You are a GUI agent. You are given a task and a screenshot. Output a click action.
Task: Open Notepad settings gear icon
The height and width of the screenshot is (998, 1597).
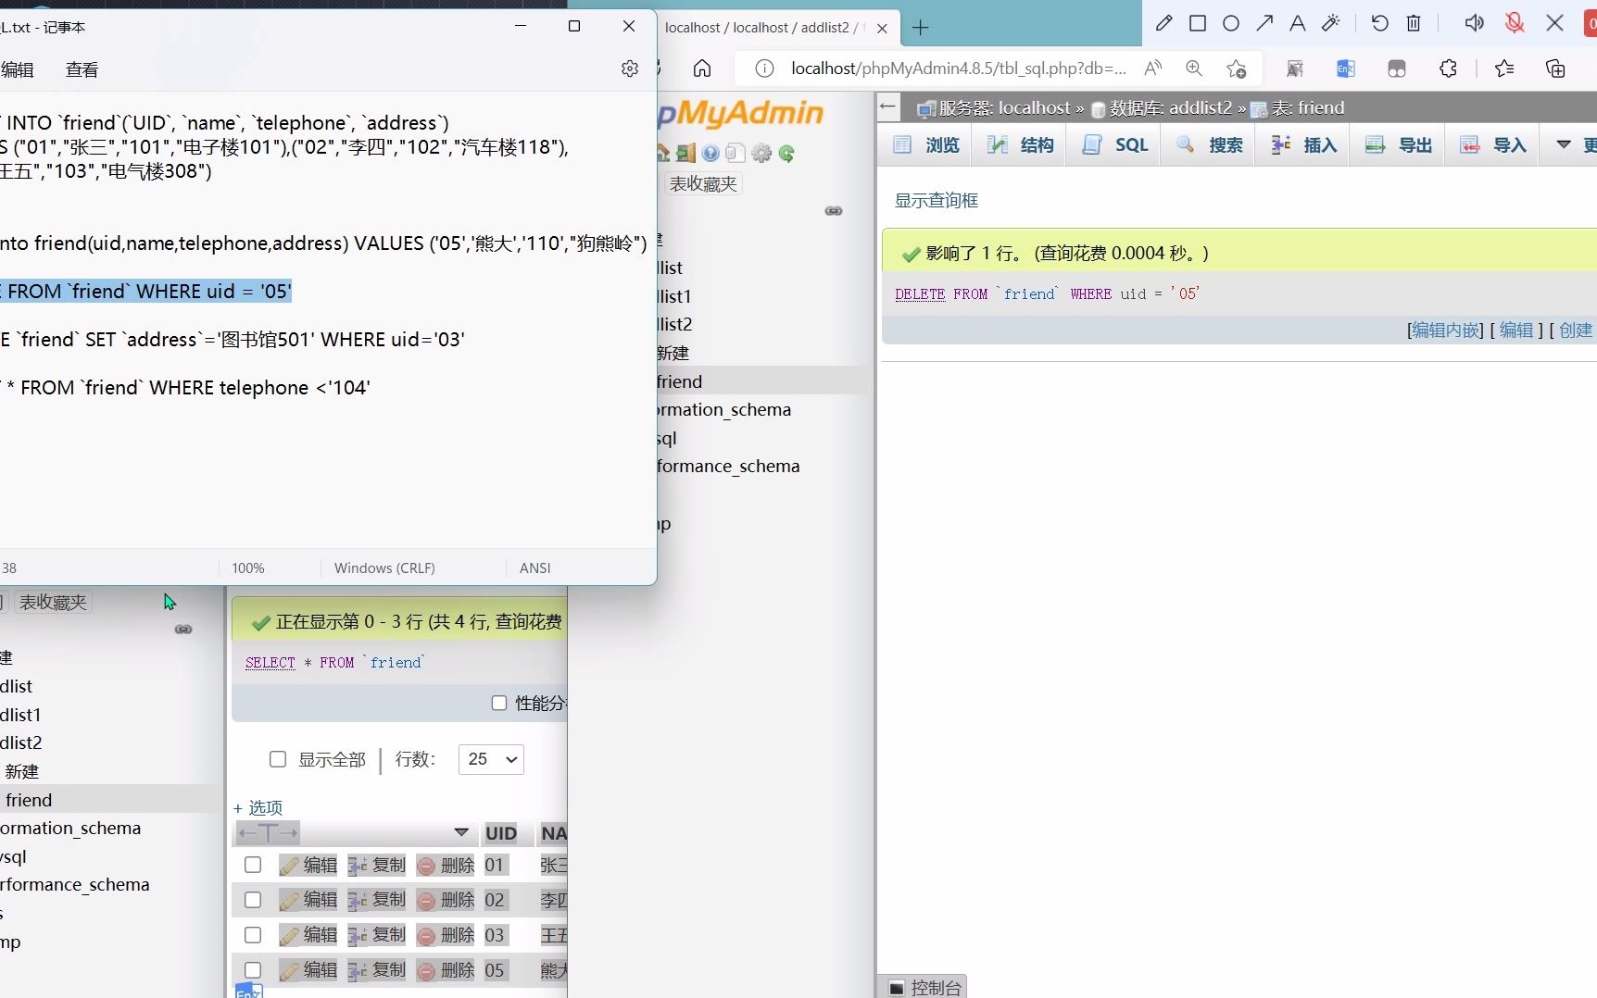pos(630,69)
